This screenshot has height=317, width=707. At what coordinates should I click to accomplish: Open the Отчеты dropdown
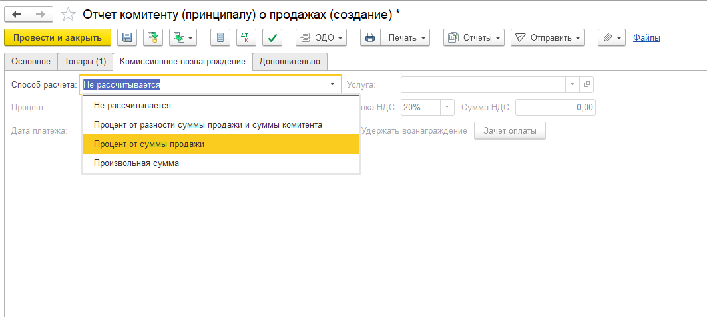[474, 38]
